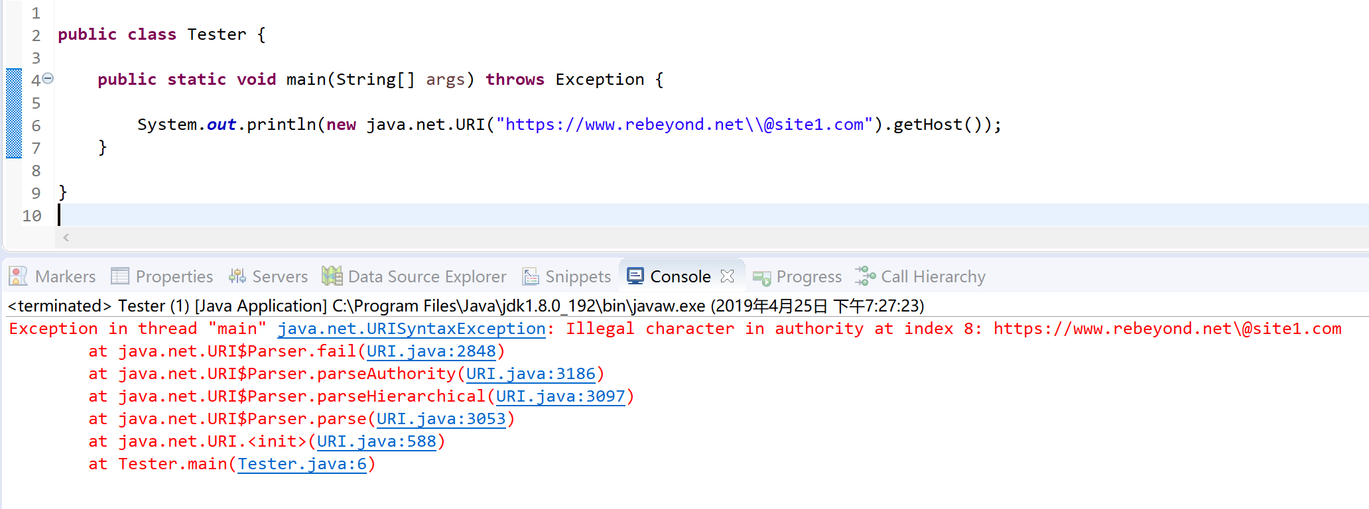Close the Console tab

click(727, 276)
